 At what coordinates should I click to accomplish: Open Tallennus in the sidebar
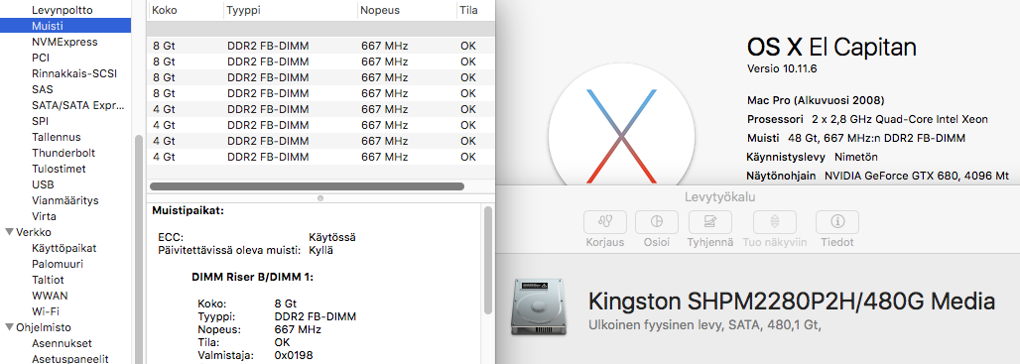tap(56, 137)
